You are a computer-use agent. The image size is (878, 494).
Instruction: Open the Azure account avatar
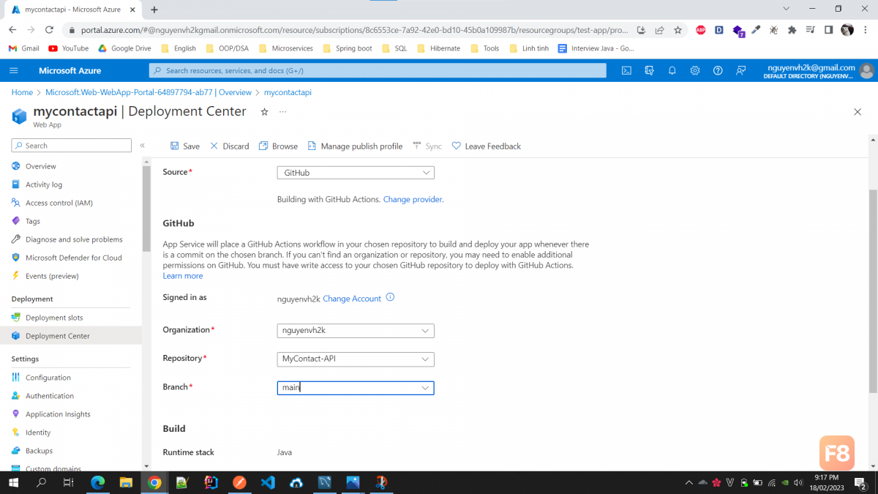pyautogui.click(x=867, y=70)
